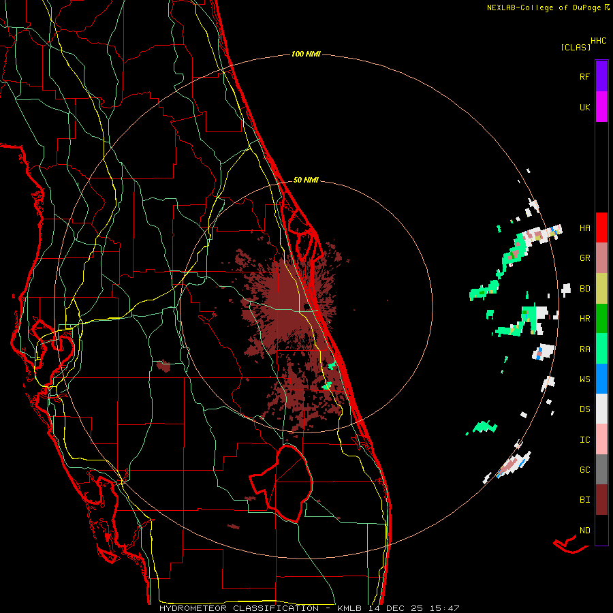The image size is (613, 613).
Task: Click the RF purple legend swatch
Action: [x=601, y=76]
